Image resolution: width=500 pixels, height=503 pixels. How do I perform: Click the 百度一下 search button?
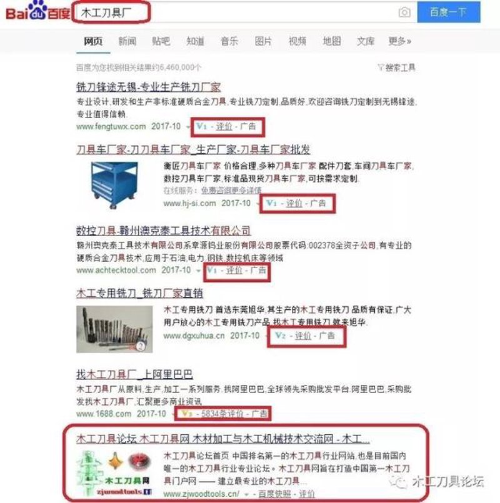[x=449, y=12]
